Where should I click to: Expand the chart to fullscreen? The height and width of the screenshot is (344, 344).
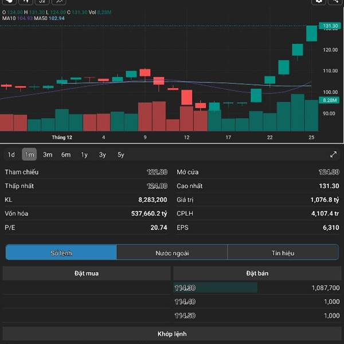(333, 154)
